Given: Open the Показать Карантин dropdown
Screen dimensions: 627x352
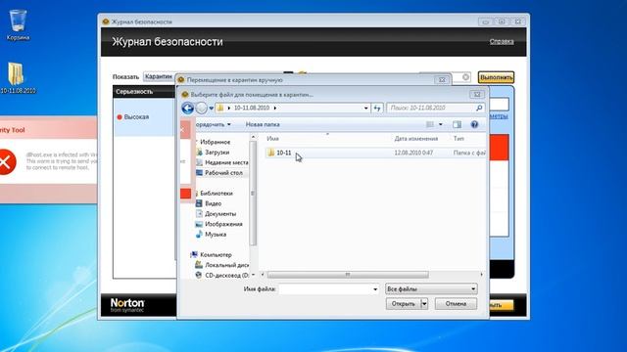Looking at the screenshot, I should [159, 76].
